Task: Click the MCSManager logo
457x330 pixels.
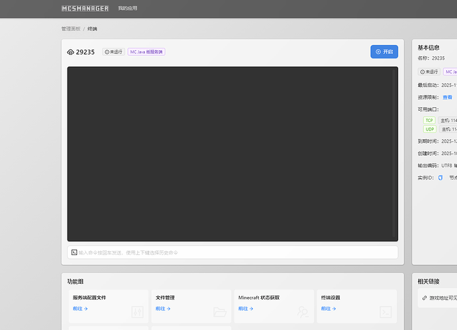Action: pos(85,9)
